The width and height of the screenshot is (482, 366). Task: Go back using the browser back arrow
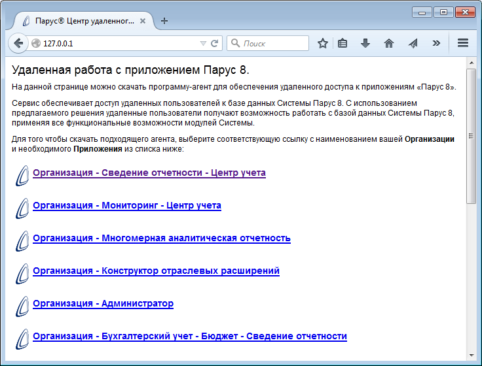tap(18, 43)
